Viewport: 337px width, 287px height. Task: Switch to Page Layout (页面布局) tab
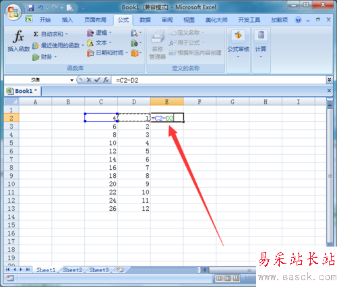(95, 20)
